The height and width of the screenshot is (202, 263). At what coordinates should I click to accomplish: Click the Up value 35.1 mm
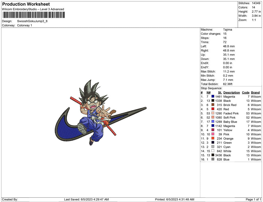pyautogui.click(x=229, y=55)
